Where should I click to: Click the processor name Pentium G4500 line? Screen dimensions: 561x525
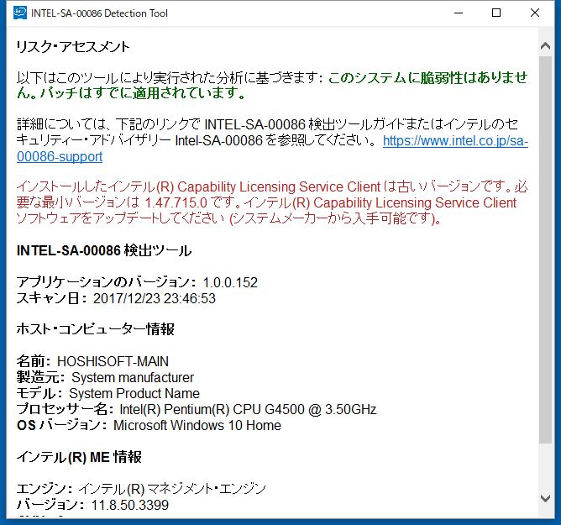(197, 409)
